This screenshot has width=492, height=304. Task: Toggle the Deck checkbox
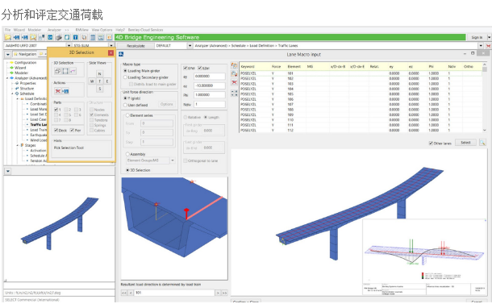56,130
